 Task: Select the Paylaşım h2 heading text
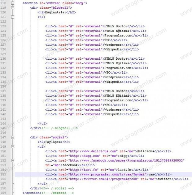(x=53, y=142)
